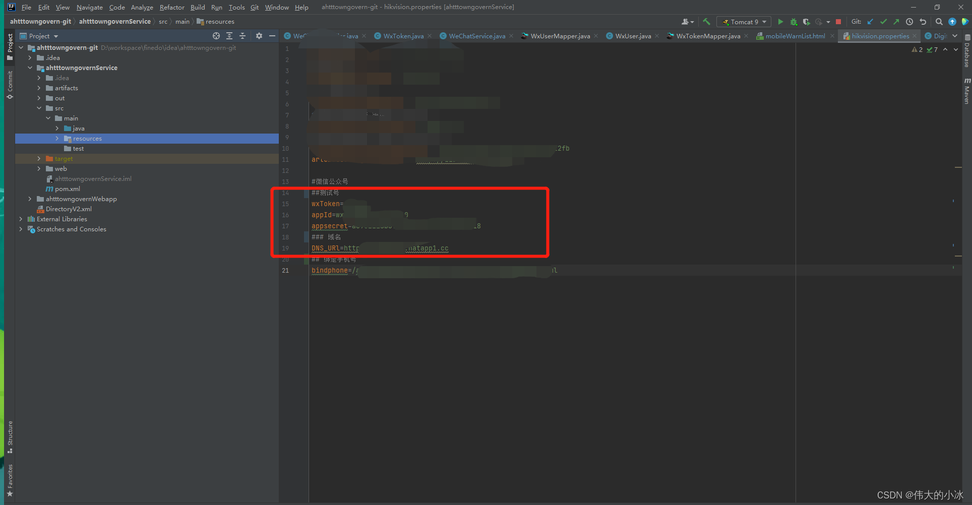This screenshot has width=972, height=505.
Task: Jump to next highlighted error arrow
Action: coord(956,49)
